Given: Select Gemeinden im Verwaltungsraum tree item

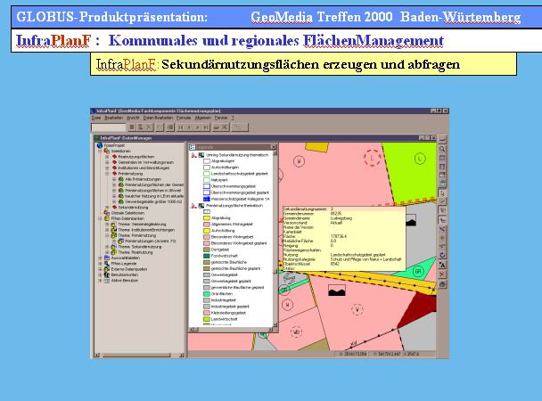Looking at the screenshot, I should pos(146,162).
